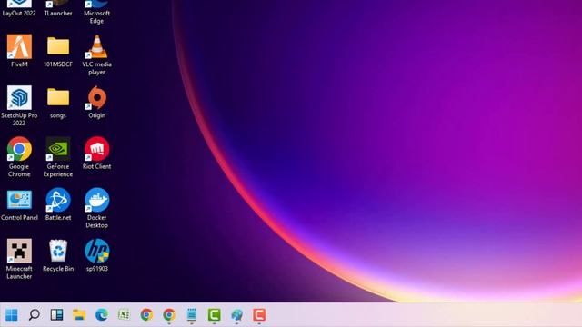Select the LayOut 2022 desktop label
Viewport: 582px width, 327px height.
pos(19,13)
